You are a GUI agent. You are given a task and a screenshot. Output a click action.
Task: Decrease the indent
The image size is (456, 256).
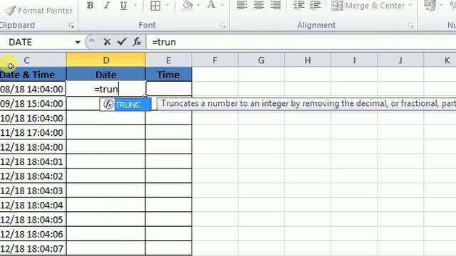299,5
